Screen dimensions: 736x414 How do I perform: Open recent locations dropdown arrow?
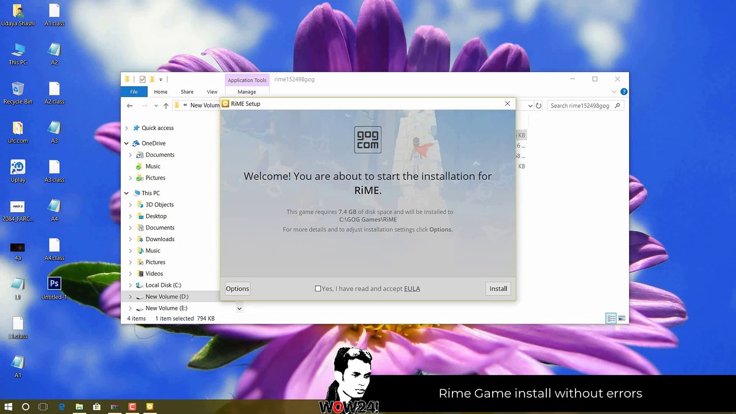click(156, 106)
